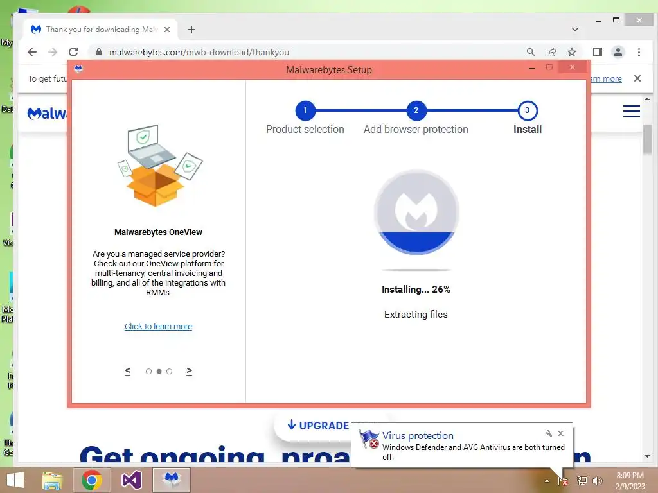
Task: Click the webpage vertical scrollbar thumb
Action: click(x=647, y=139)
